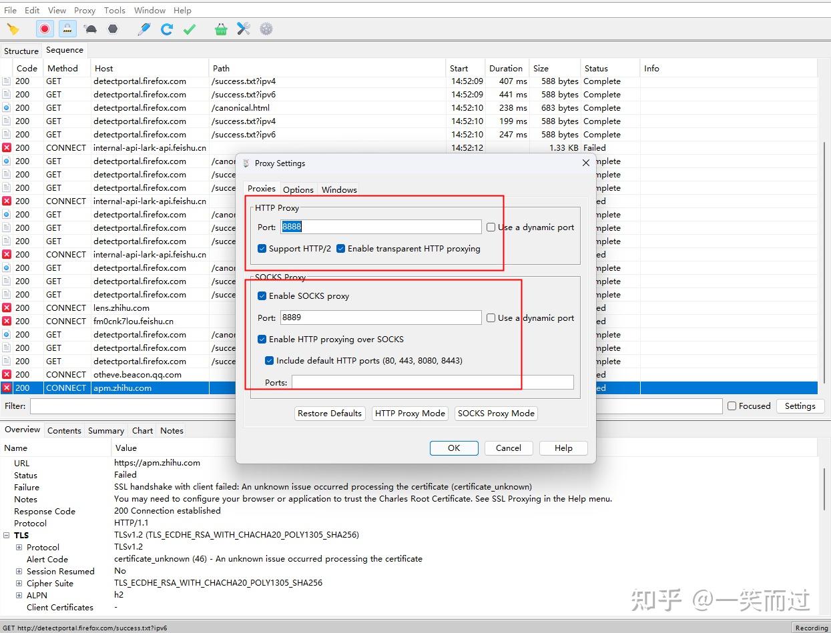Clear session with the broom icon

(13, 29)
